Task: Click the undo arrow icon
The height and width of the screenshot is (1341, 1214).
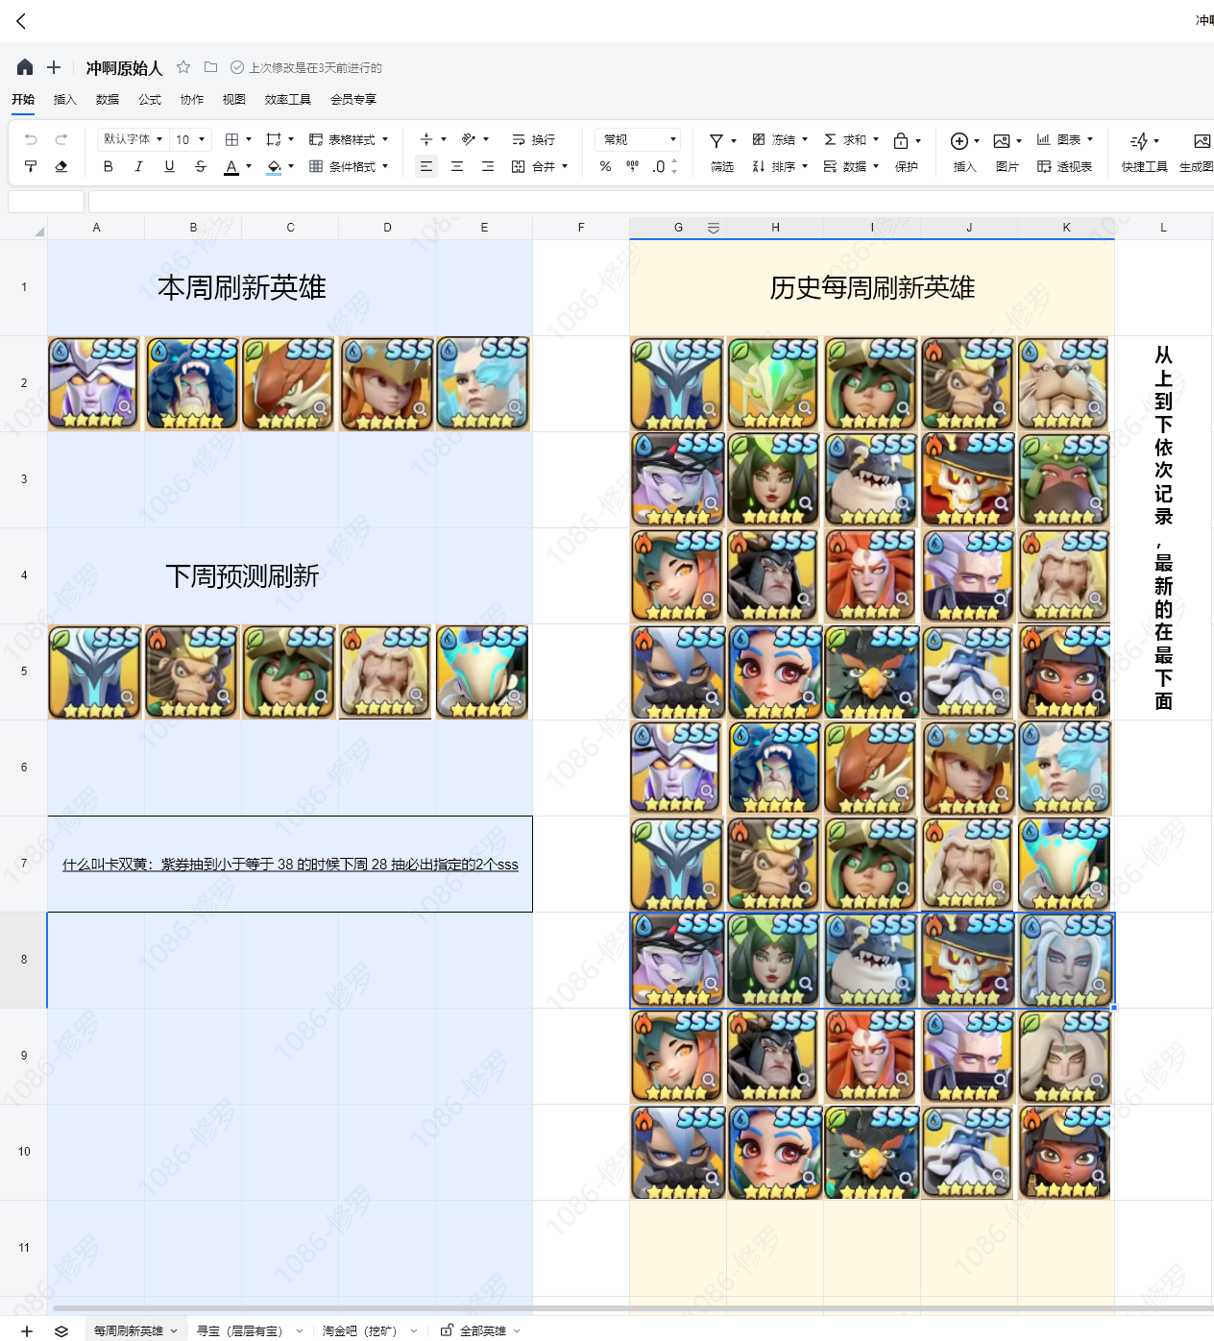Action: pyautogui.click(x=31, y=139)
